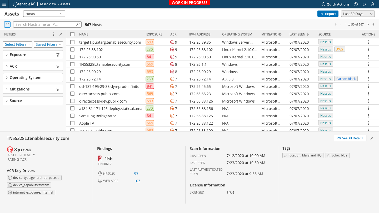The width and height of the screenshot is (379, 213).
Task: Click the tenable.io logo
Action: click(x=24, y=4)
